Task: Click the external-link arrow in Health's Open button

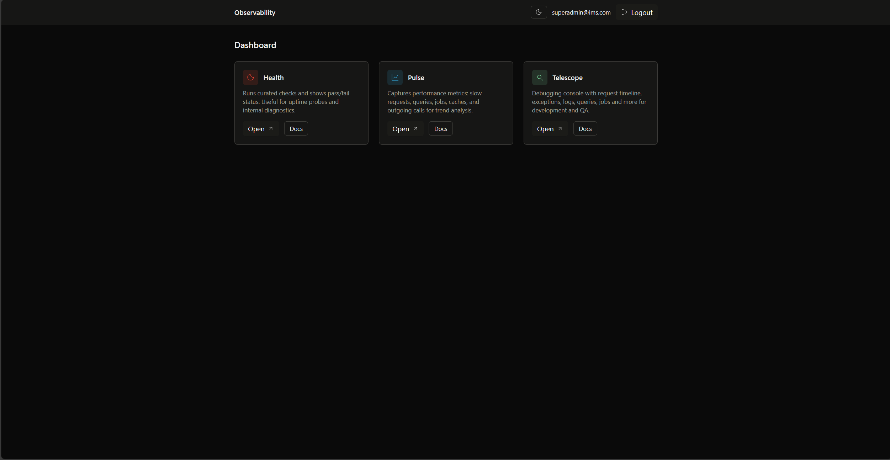Action: (270, 128)
